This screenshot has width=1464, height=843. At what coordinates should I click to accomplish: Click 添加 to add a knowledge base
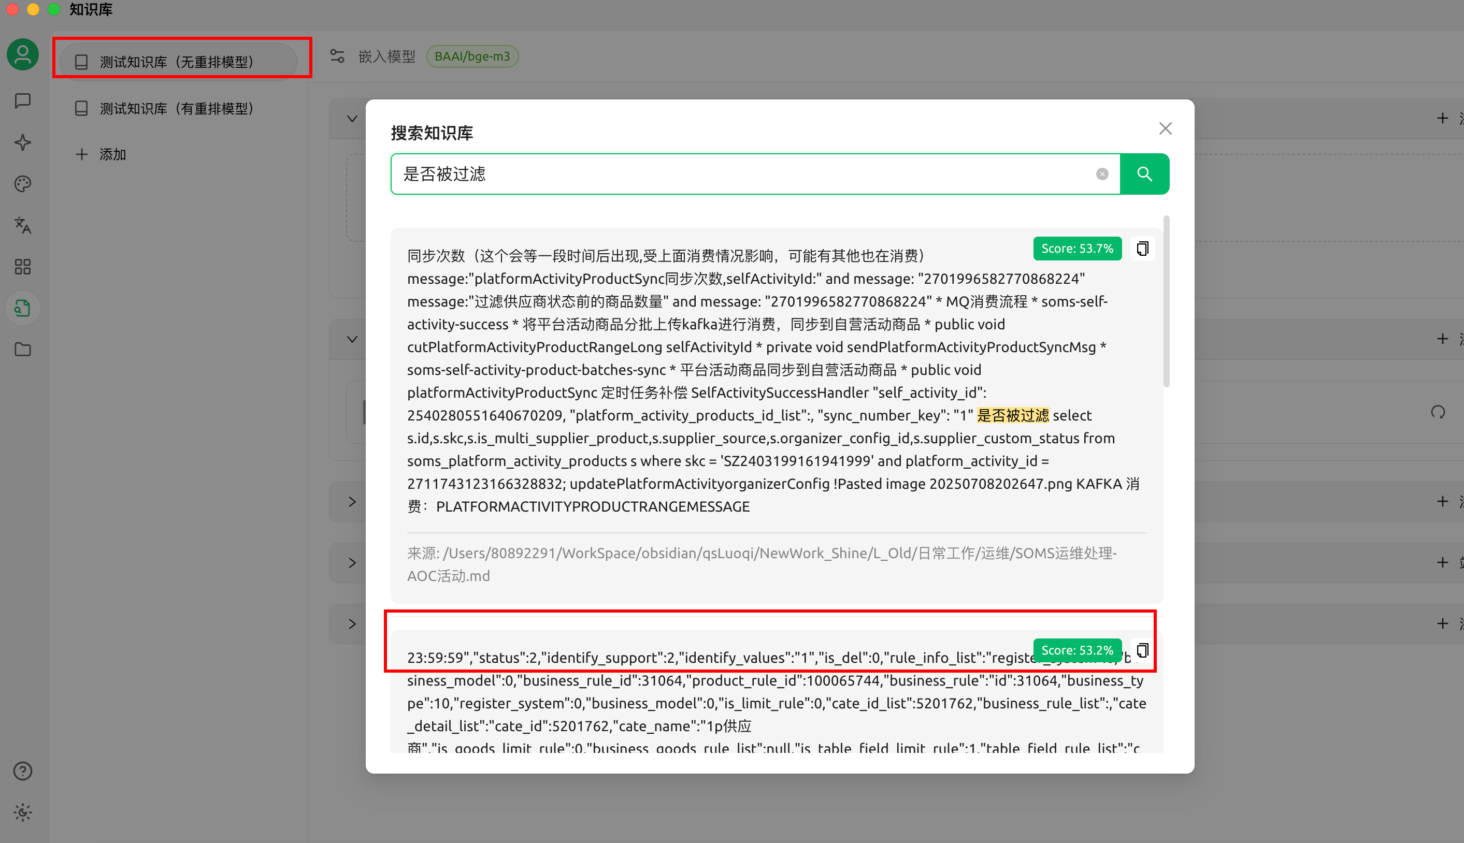tap(102, 155)
